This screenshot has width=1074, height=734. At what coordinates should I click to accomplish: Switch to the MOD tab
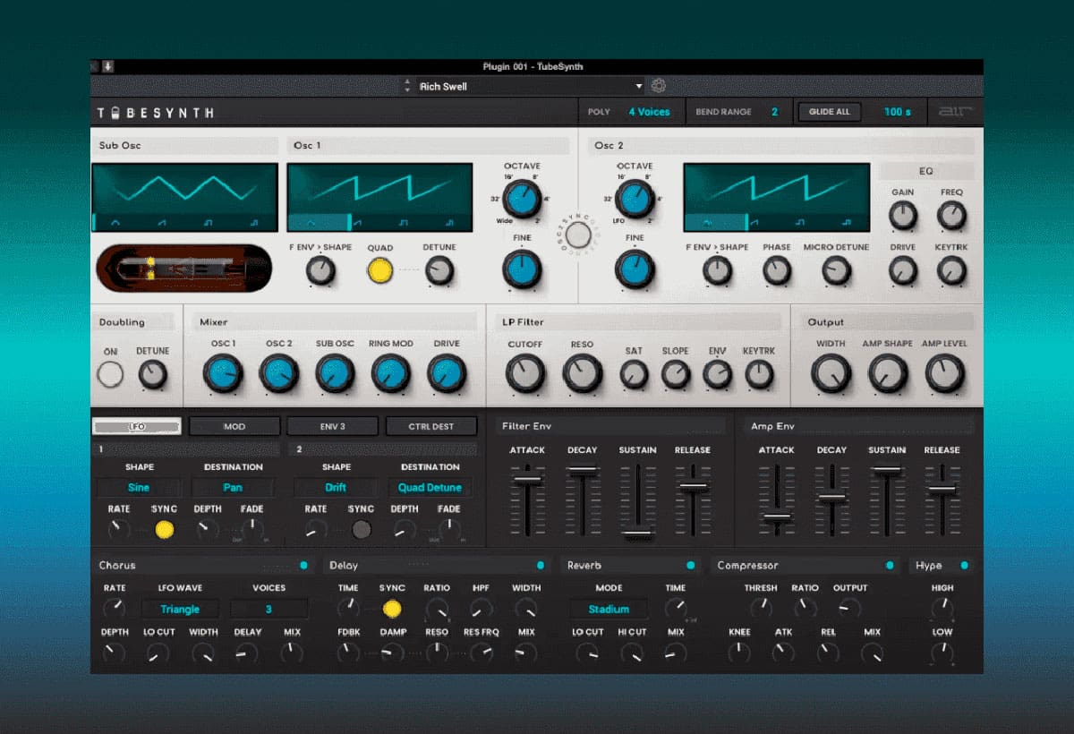[234, 426]
